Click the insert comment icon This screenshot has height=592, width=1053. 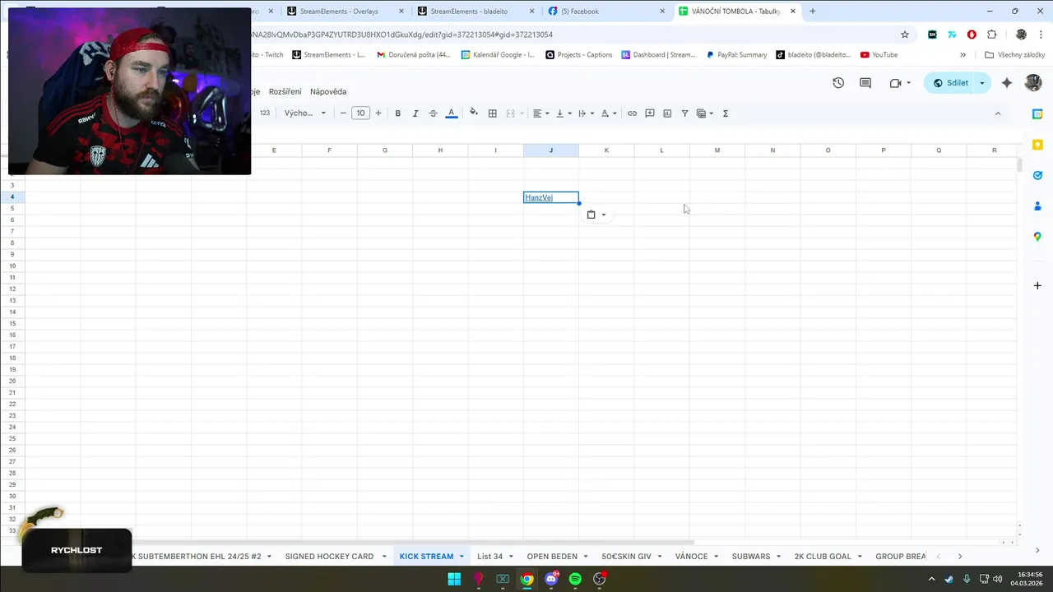tap(650, 113)
